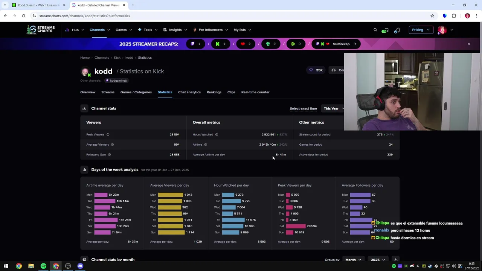Select the Statistics tab
This screenshot has height=271, width=482.
point(165,92)
